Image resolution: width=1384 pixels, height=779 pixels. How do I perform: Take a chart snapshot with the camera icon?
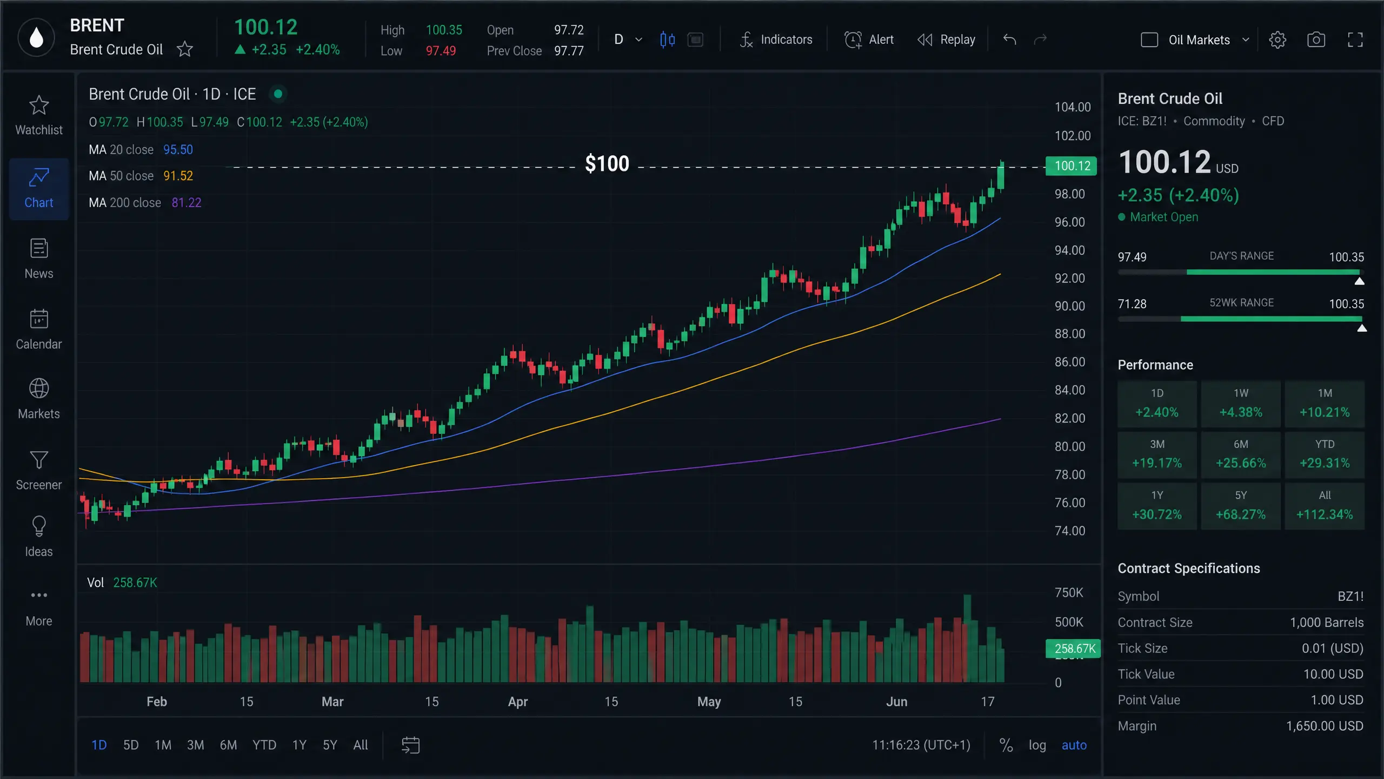pyautogui.click(x=1316, y=39)
